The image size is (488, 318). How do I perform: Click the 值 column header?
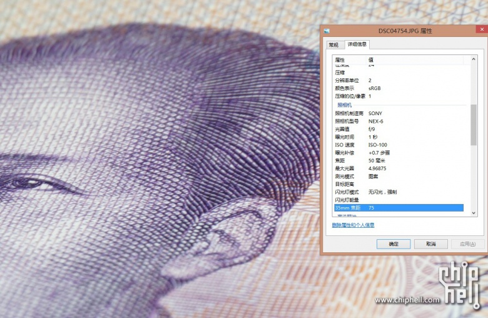click(x=415, y=60)
